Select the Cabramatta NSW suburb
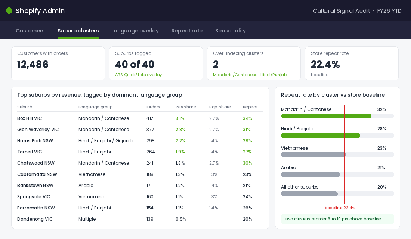Image resolution: width=411 pixels, height=239 pixels. (37, 174)
